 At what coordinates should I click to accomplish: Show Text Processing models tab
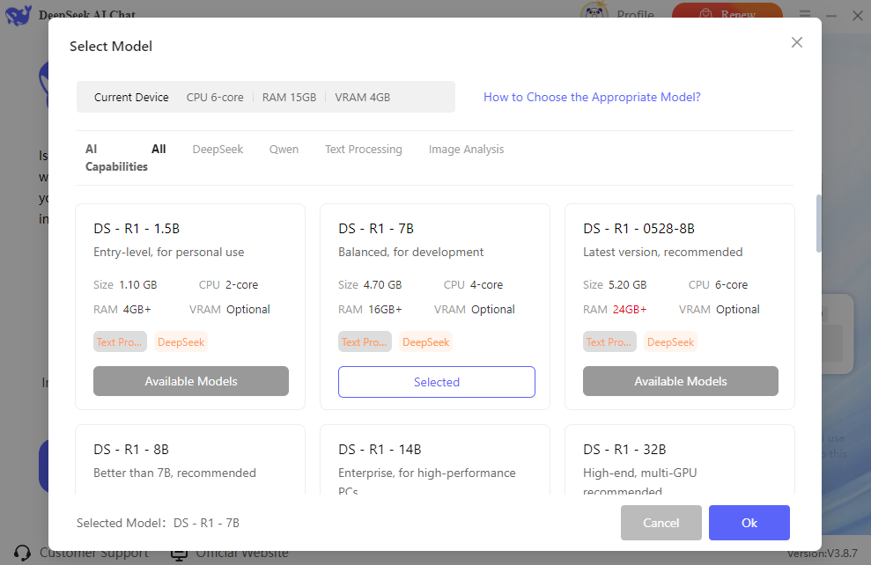click(364, 150)
